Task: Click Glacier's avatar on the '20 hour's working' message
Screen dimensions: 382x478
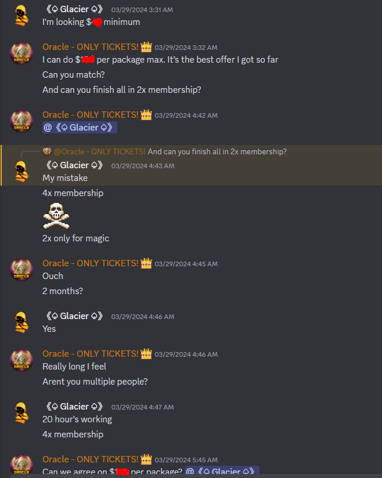Action: (x=21, y=413)
